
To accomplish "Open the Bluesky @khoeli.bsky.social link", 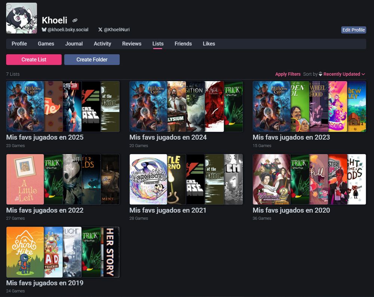I will pos(65,30).
